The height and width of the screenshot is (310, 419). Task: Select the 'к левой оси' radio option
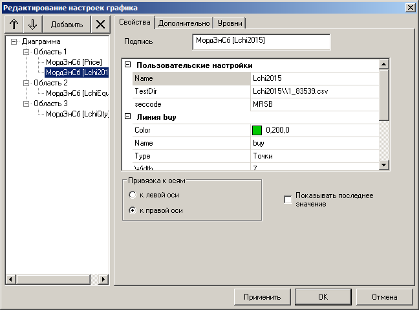pos(133,195)
